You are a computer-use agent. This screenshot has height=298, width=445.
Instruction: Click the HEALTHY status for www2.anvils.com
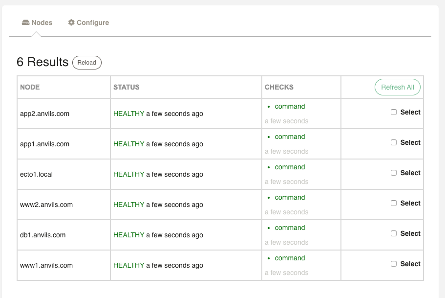pos(128,205)
